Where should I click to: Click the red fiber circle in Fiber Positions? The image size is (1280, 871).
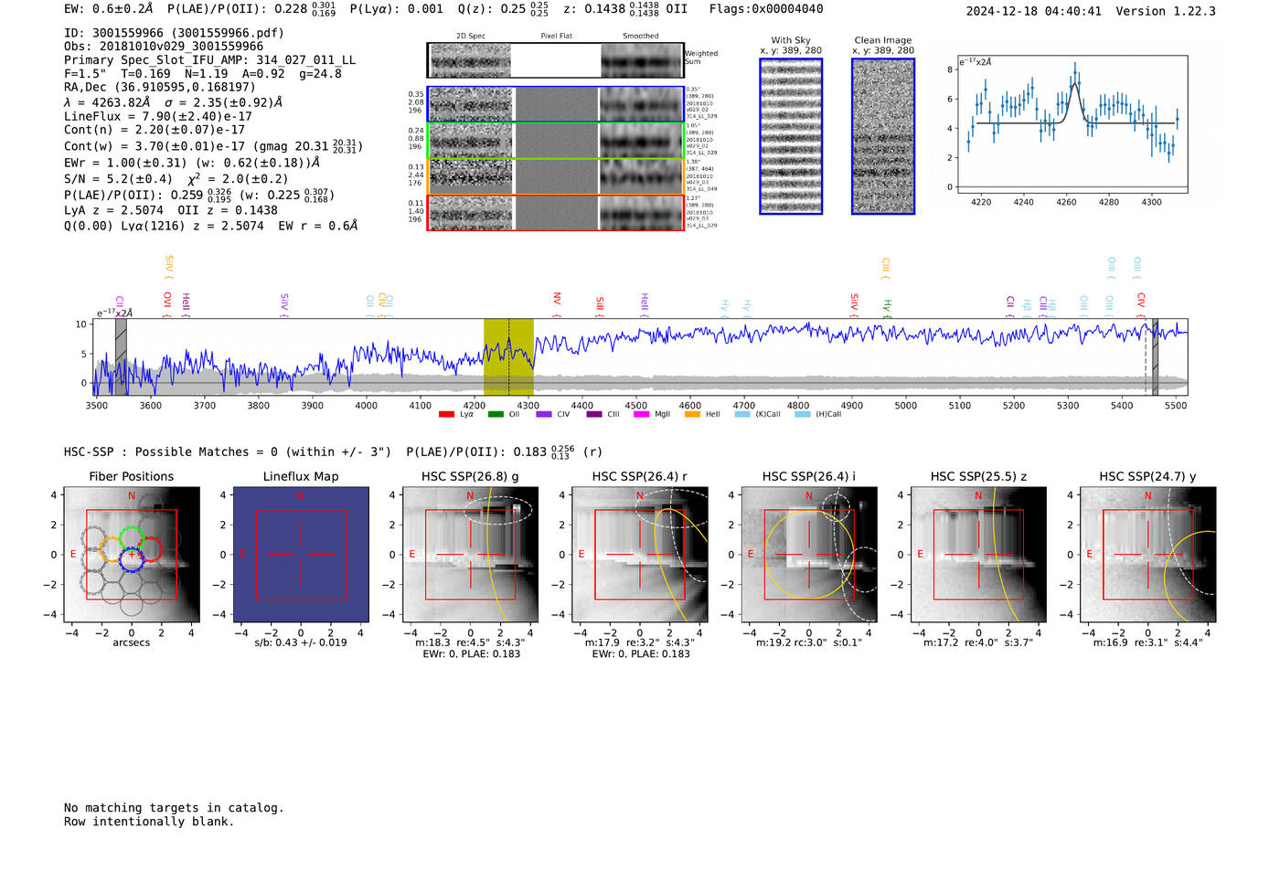pos(151,549)
